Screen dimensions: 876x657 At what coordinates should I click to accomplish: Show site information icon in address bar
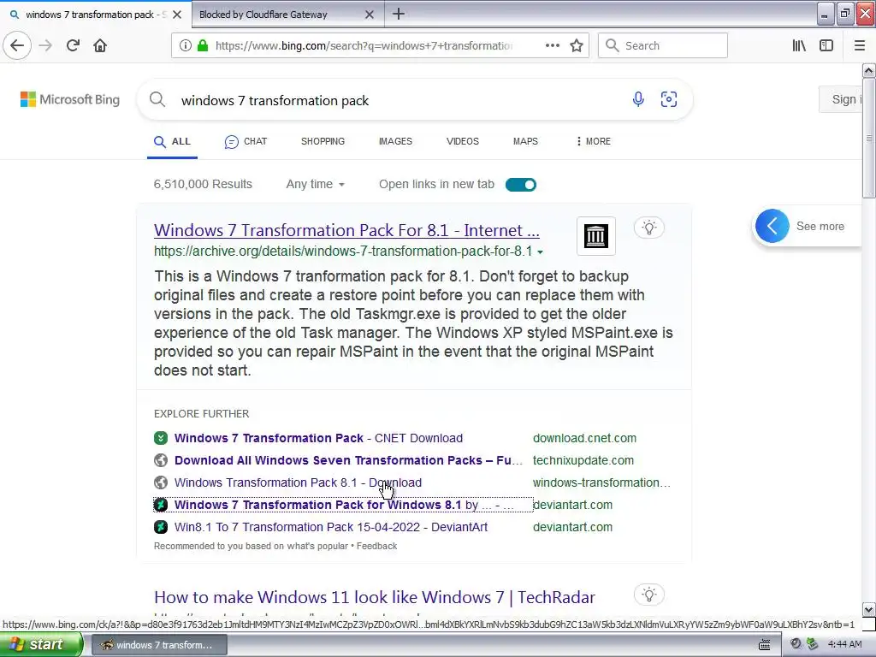click(185, 45)
